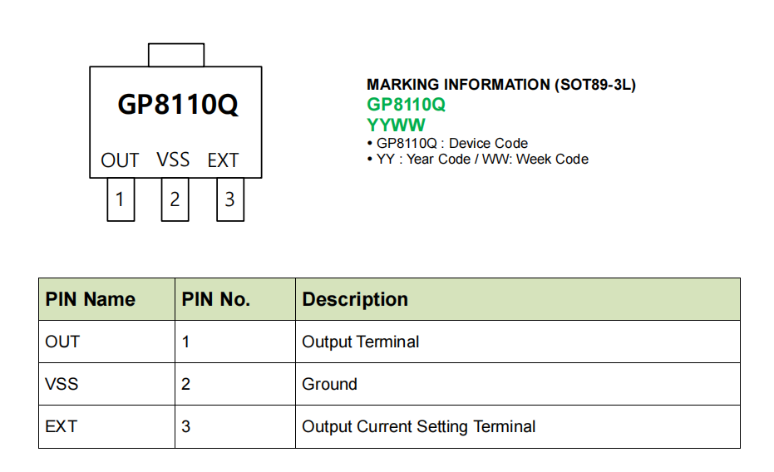Click the 'Description' table header
The image size is (774, 472).
pyautogui.click(x=355, y=300)
